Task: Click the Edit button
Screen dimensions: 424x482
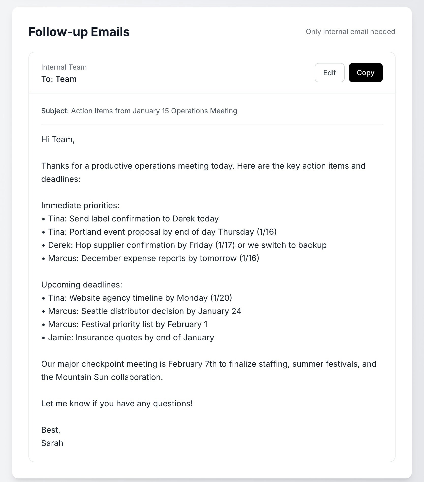Action: click(x=329, y=73)
